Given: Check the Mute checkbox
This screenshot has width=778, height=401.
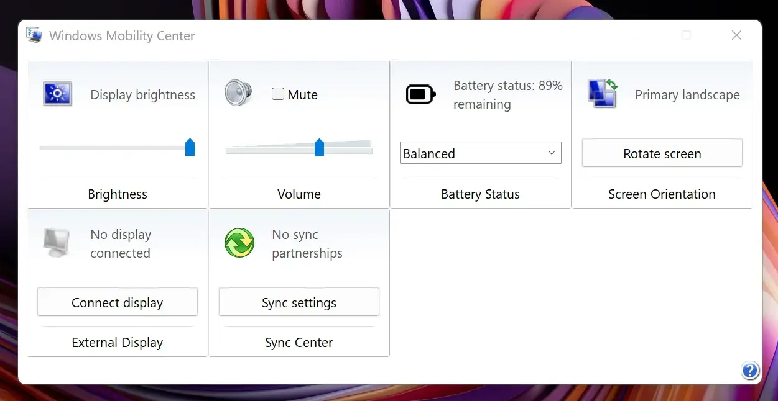Looking at the screenshot, I should click(278, 94).
